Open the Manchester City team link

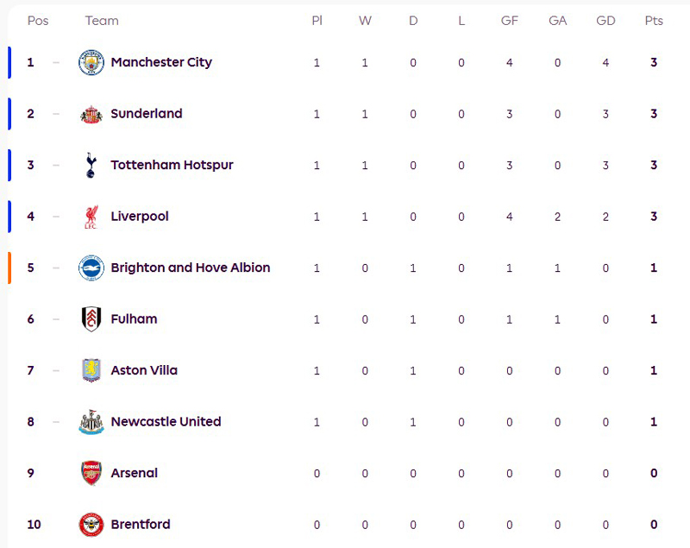[x=161, y=62]
